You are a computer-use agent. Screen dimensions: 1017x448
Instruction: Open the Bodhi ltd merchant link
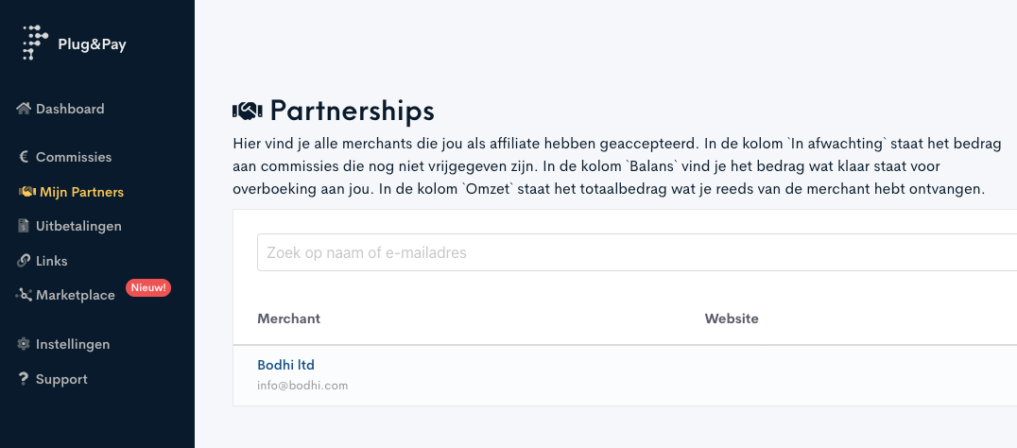tap(285, 365)
